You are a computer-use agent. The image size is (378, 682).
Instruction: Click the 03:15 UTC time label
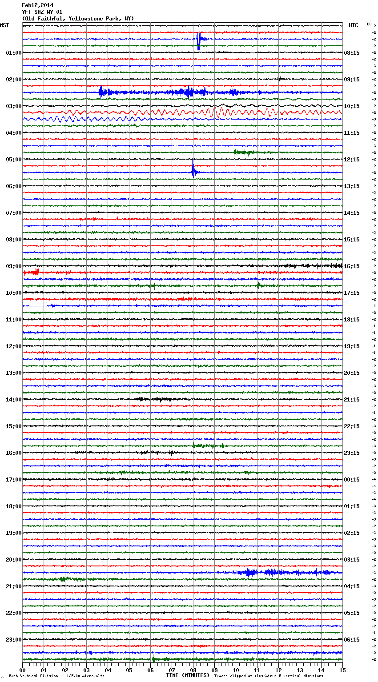click(352, 560)
